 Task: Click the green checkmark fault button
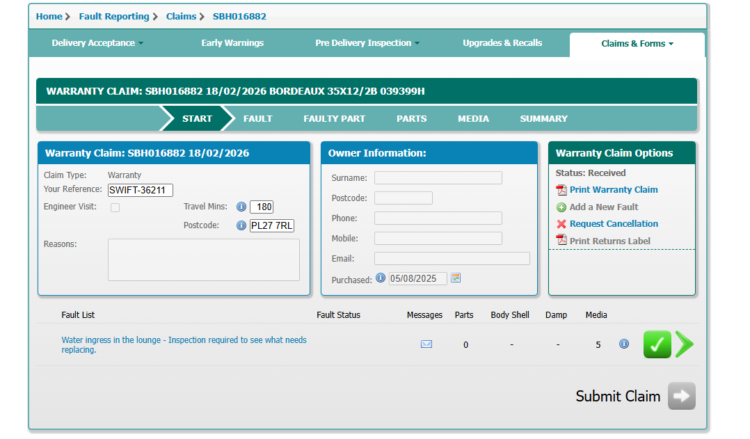[x=657, y=344]
